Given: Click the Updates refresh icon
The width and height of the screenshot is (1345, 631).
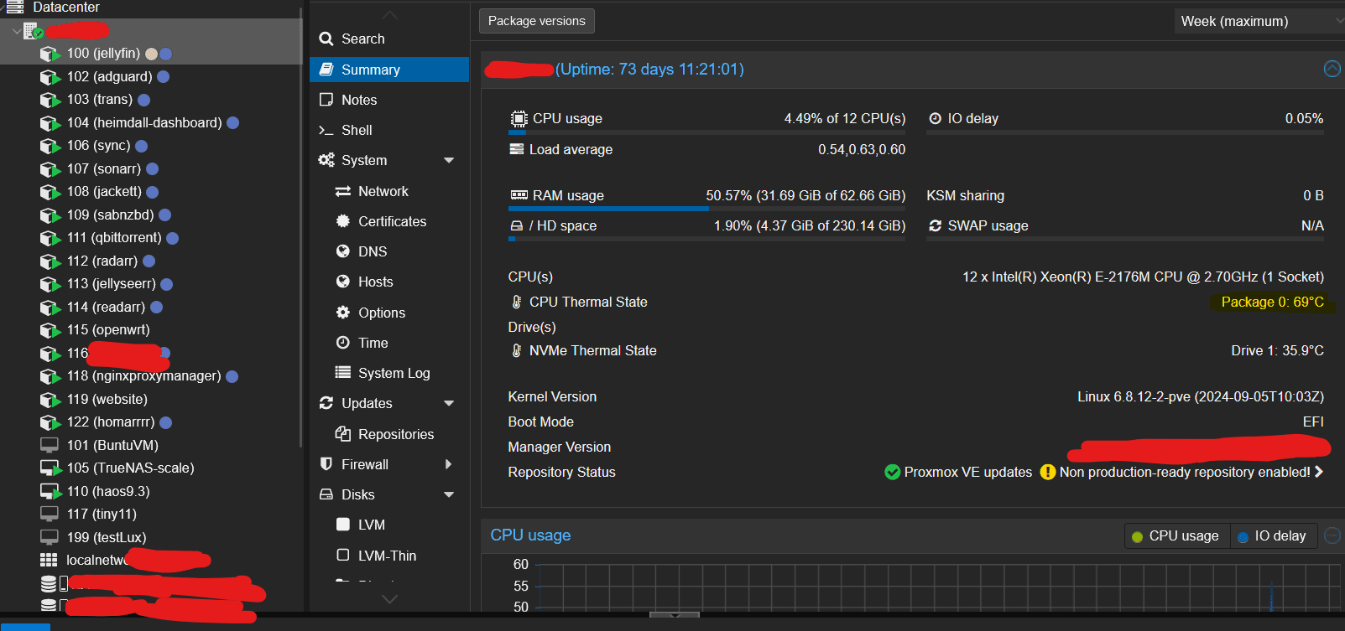Looking at the screenshot, I should point(326,403).
